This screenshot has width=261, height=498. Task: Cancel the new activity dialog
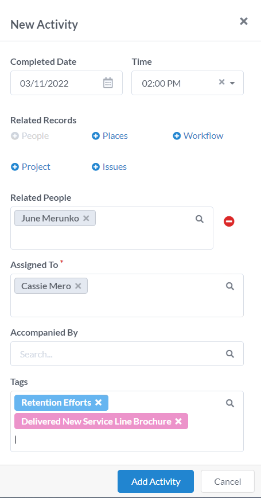tap(228, 481)
